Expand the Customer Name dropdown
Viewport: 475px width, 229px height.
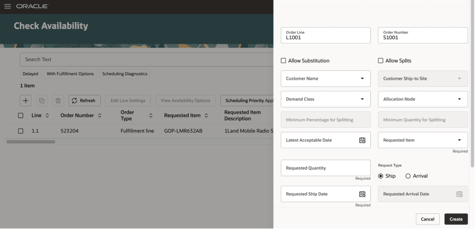362,78
